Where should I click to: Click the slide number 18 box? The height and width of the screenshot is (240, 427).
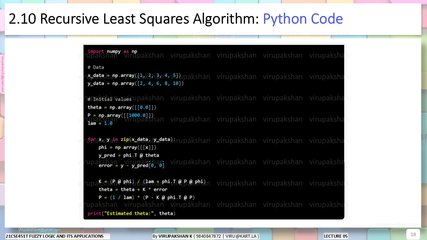click(x=413, y=234)
